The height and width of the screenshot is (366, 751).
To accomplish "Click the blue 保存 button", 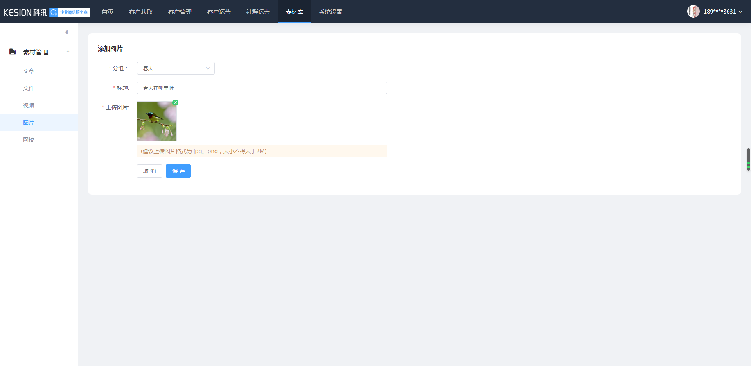I will tap(178, 171).
